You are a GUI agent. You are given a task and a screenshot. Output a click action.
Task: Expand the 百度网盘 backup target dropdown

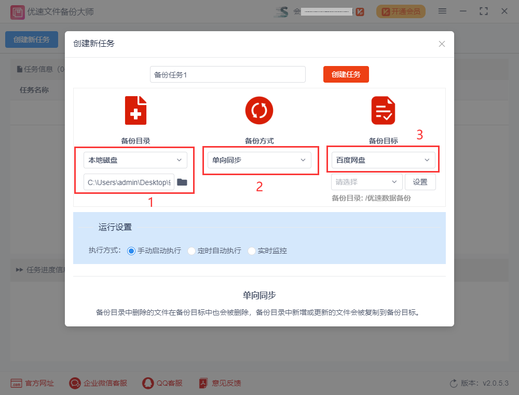383,159
